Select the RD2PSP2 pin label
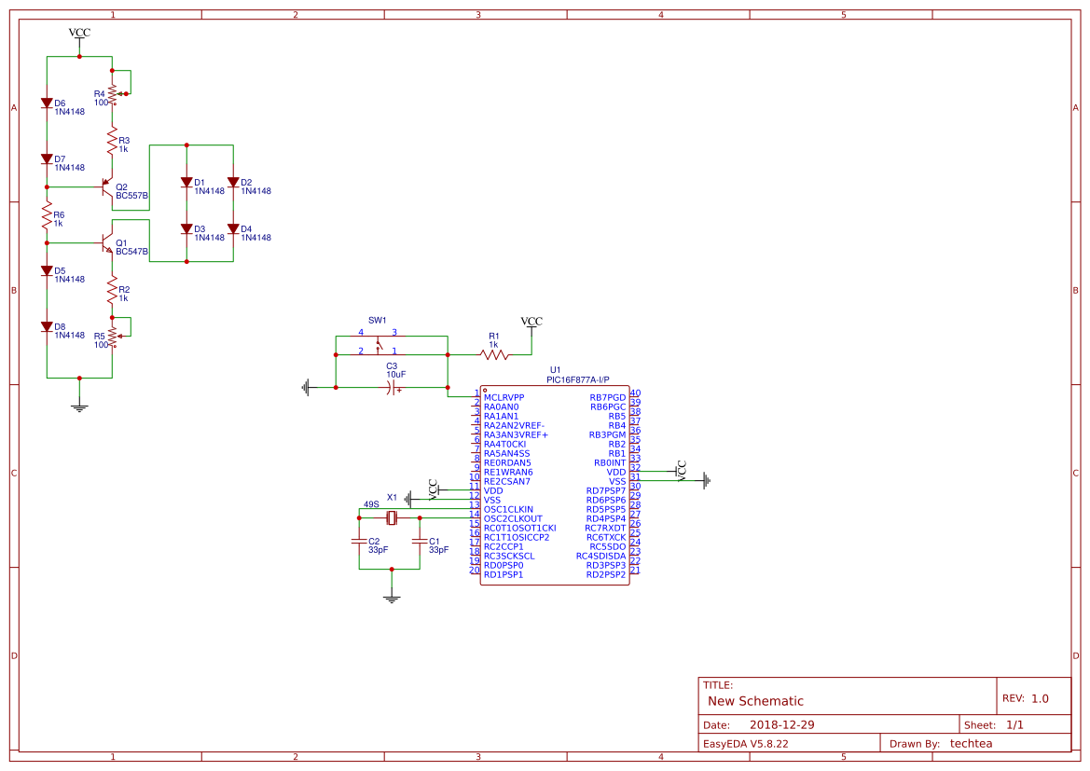Viewport: 1090px width, 771px height. [x=606, y=575]
